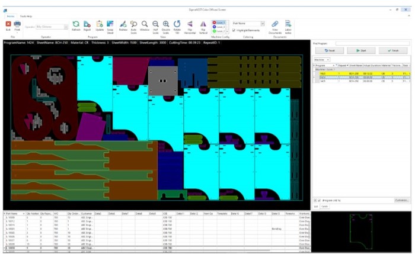Click the part preview thumbnail
The image size is (415, 254).
[361, 232]
